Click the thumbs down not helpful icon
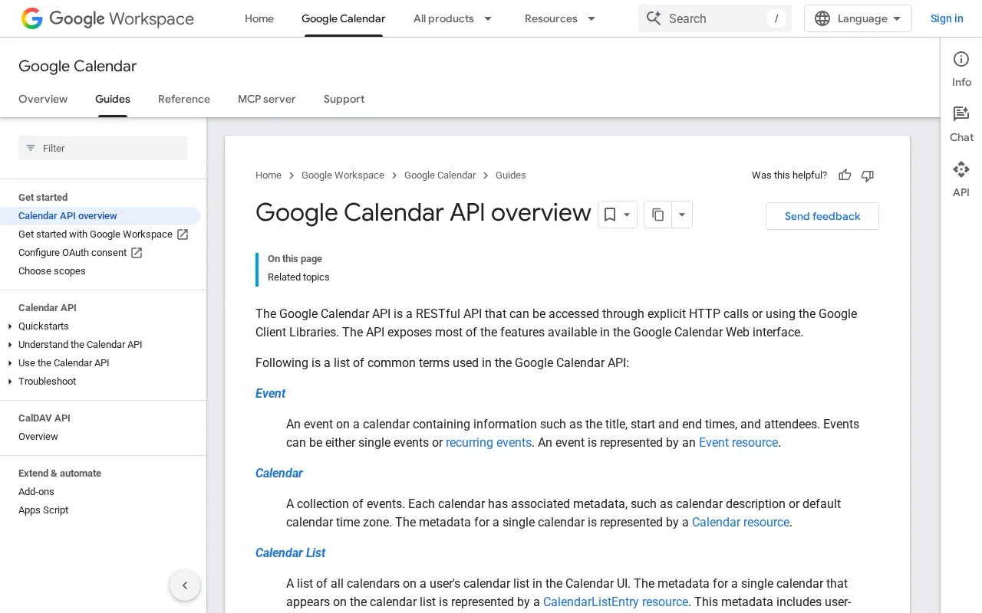 [868, 175]
